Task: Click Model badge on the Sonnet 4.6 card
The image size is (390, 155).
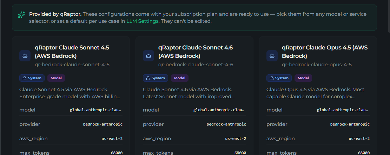Action: (180, 78)
